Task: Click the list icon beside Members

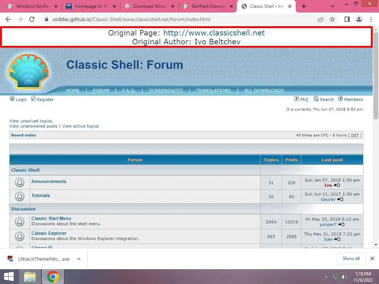Action: coord(341,98)
